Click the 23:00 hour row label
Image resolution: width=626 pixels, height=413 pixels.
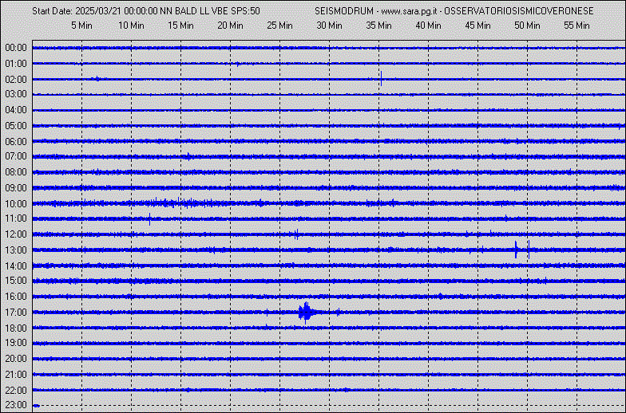coord(16,405)
